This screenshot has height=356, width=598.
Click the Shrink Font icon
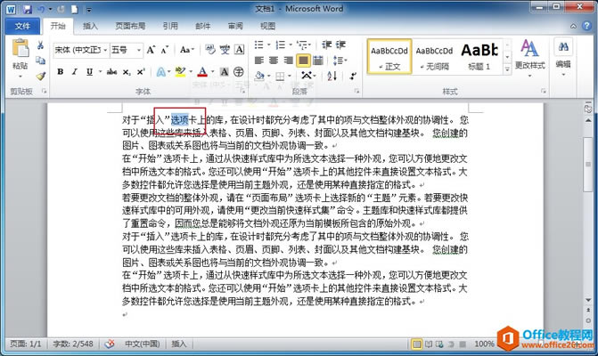coord(165,50)
